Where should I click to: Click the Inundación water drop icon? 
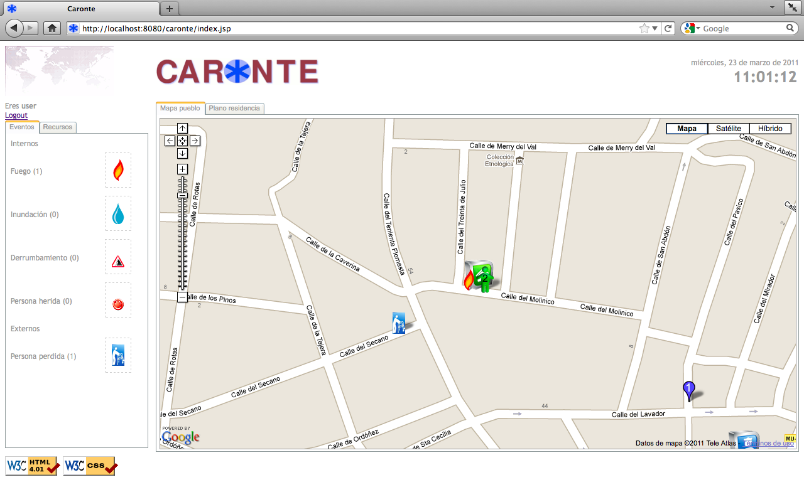118,213
